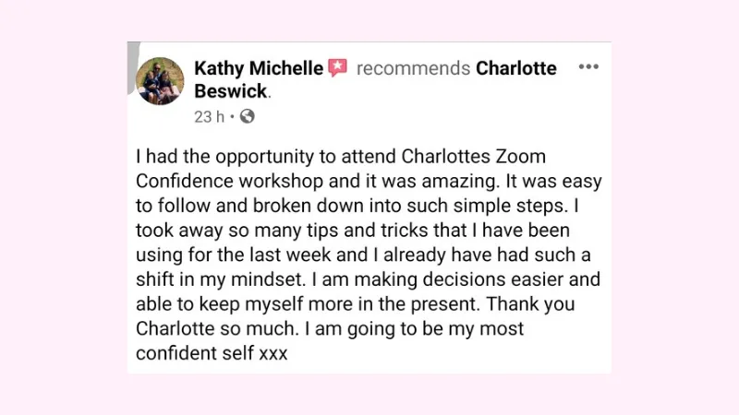Click the Beswick surname link
This screenshot has height=415, width=739.
[x=230, y=90]
